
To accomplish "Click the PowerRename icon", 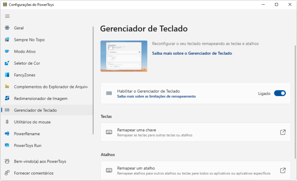I will [7, 134].
